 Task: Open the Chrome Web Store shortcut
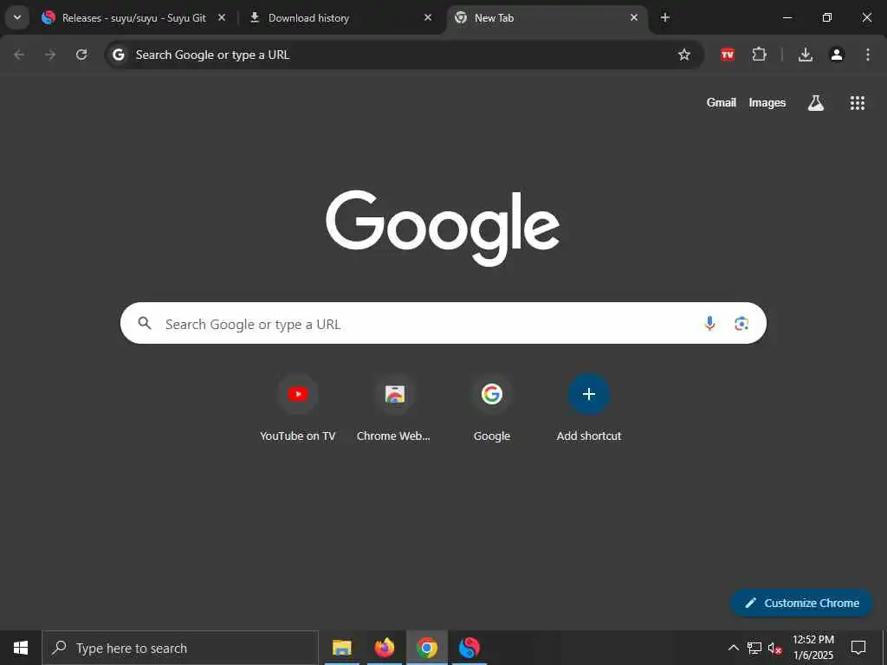pos(394,409)
